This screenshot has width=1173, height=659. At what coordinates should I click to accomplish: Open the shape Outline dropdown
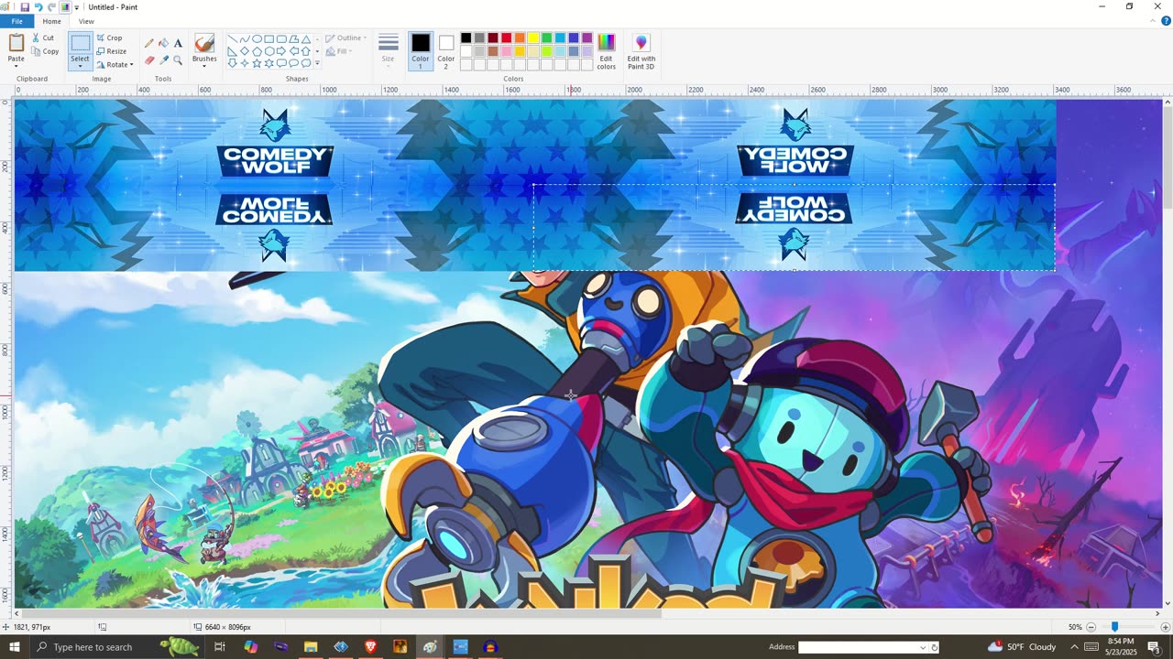coord(346,38)
